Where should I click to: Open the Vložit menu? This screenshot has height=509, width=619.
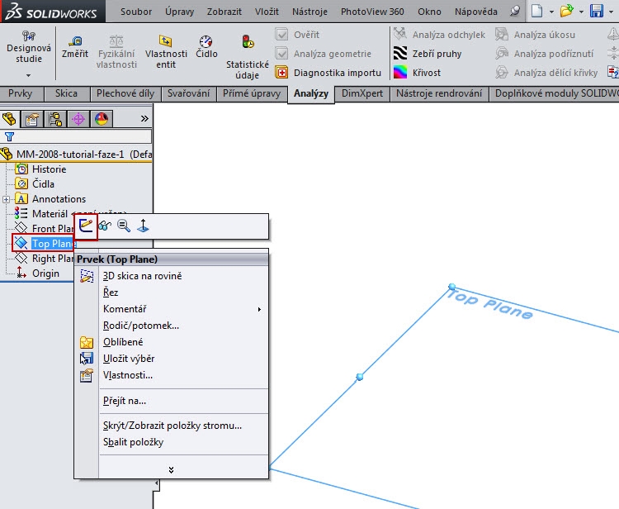(267, 12)
